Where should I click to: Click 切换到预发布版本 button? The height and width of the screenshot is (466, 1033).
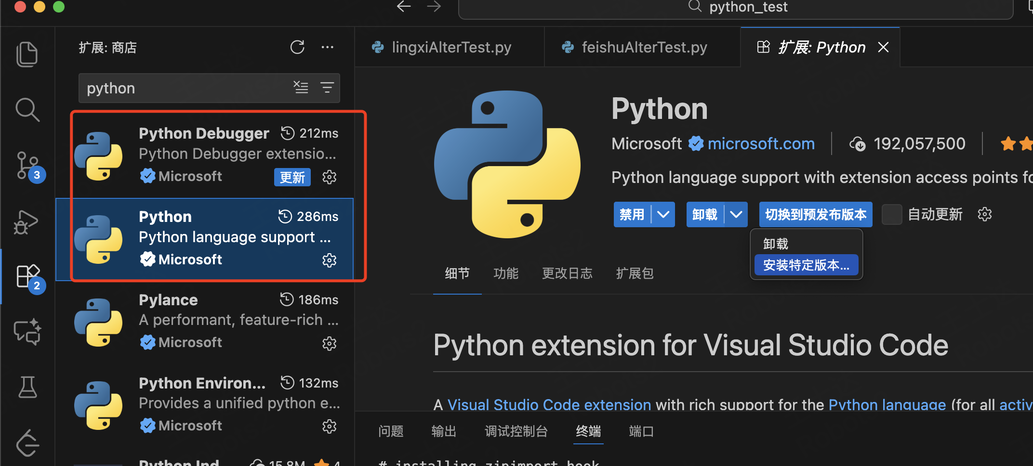point(816,214)
